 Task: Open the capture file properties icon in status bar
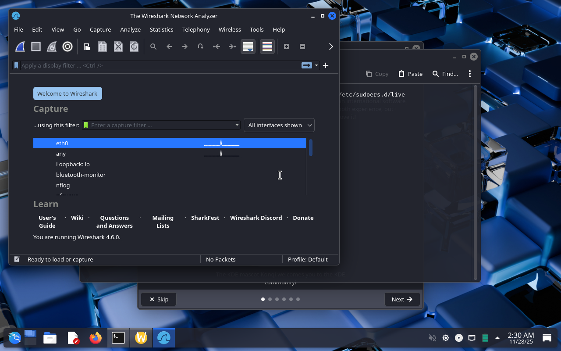pos(17,259)
